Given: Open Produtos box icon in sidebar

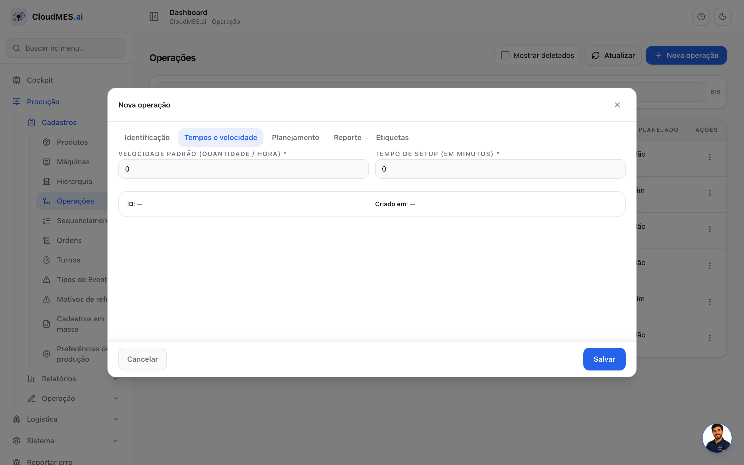Looking at the screenshot, I should [x=47, y=142].
